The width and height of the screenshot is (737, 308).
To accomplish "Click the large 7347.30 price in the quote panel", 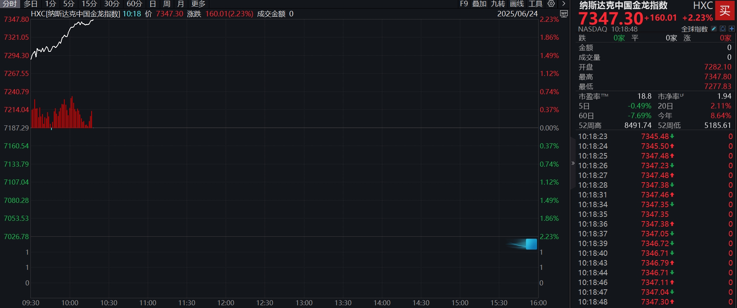I will click(611, 18).
